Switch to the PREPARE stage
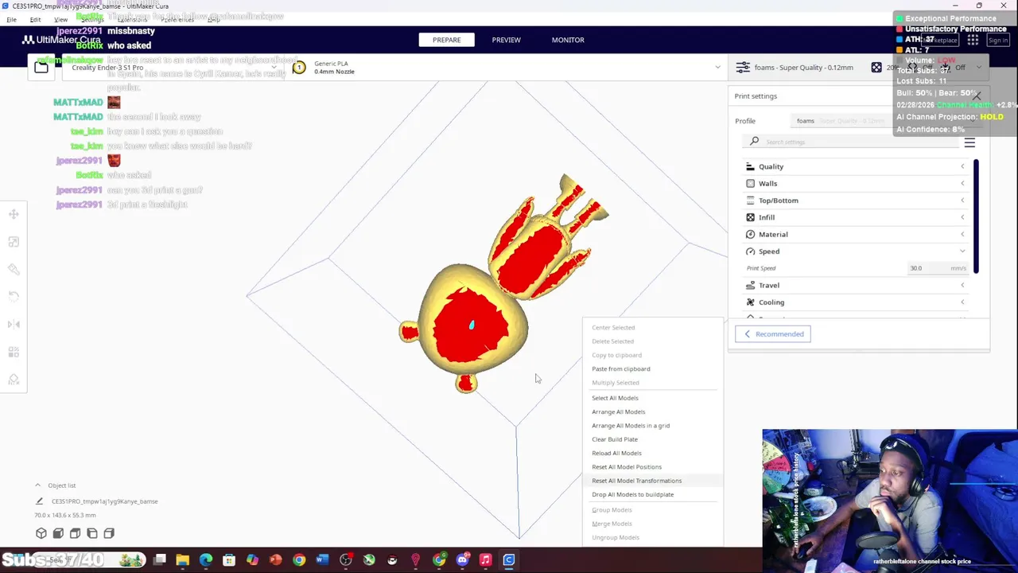 [446, 40]
